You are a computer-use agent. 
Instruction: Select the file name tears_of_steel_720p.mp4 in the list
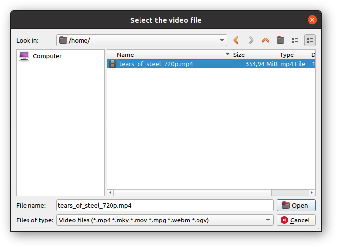tap(156, 64)
